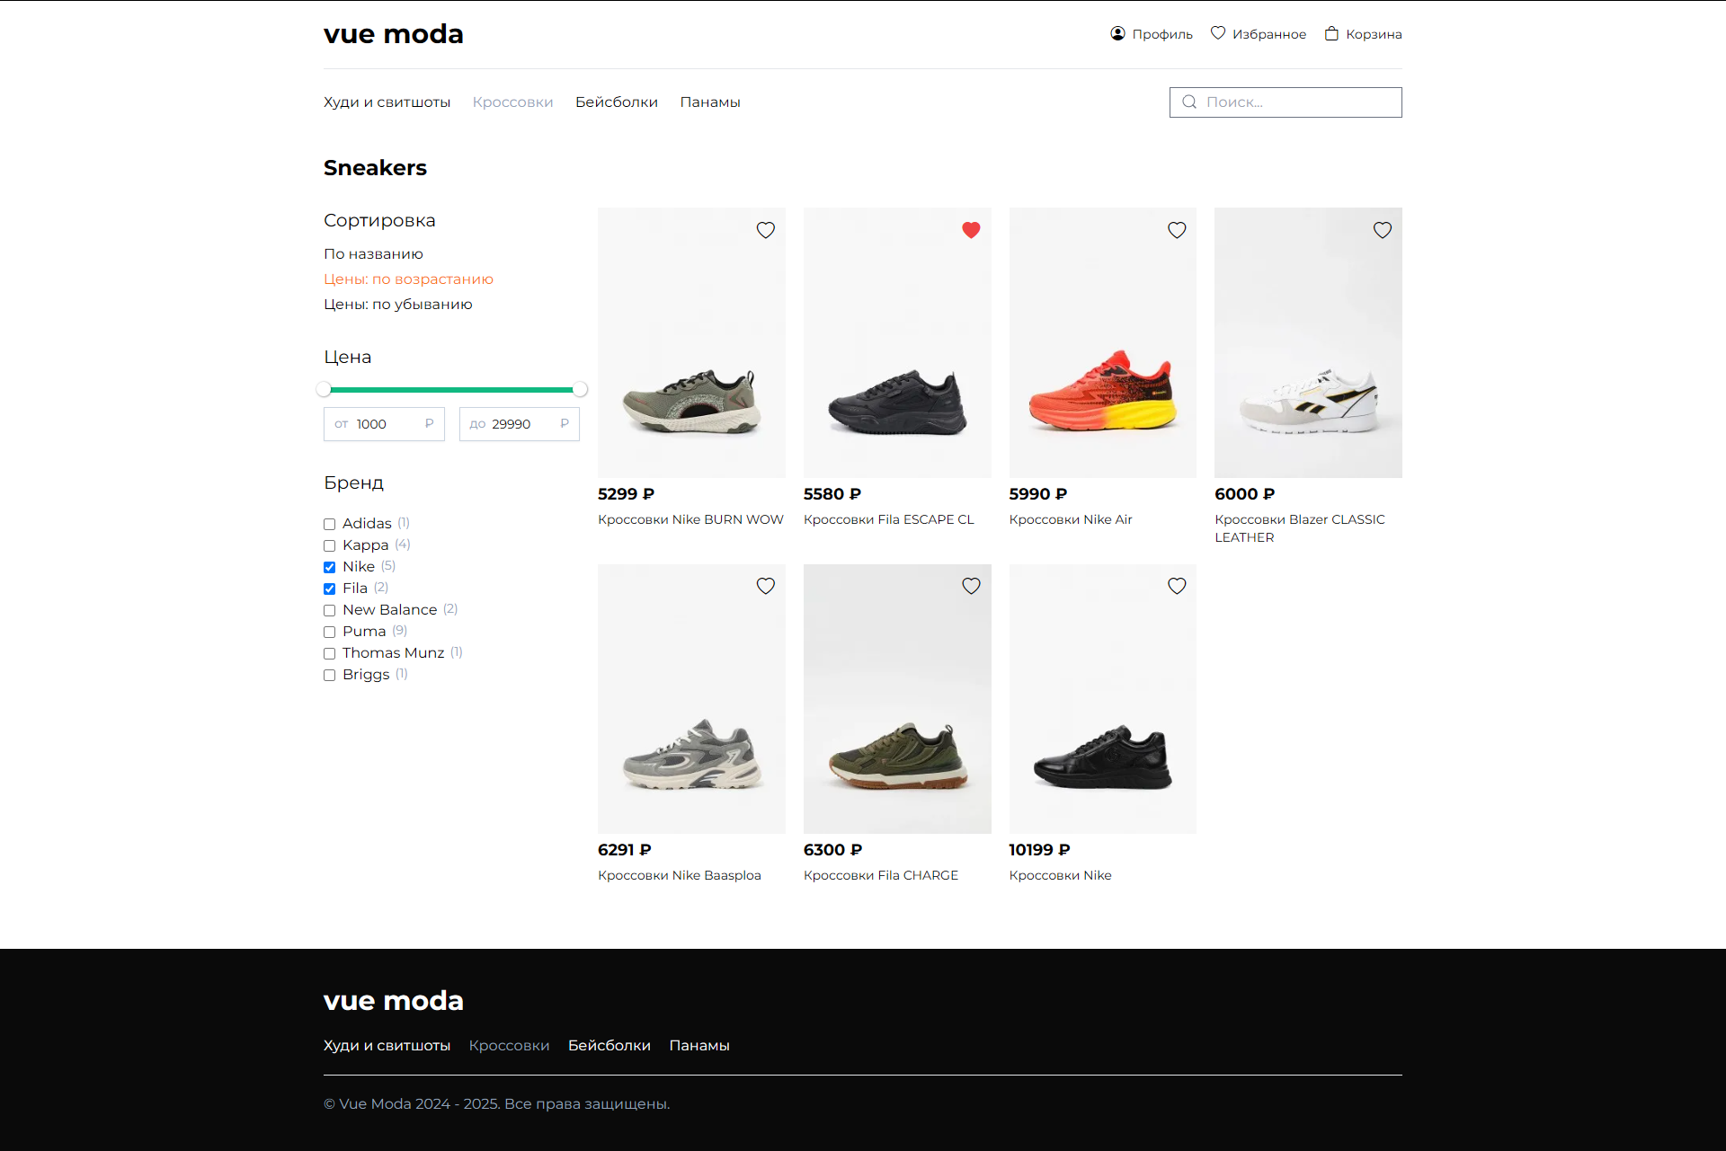The image size is (1726, 1151).
Task: Click the 6291 ₽ price
Action: pos(625,850)
